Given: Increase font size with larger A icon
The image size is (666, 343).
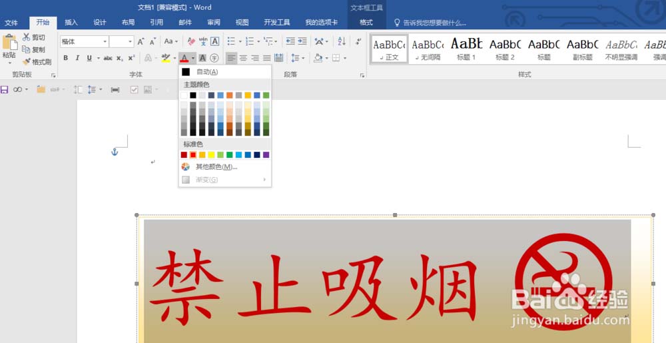Looking at the screenshot, I should click(x=141, y=41).
